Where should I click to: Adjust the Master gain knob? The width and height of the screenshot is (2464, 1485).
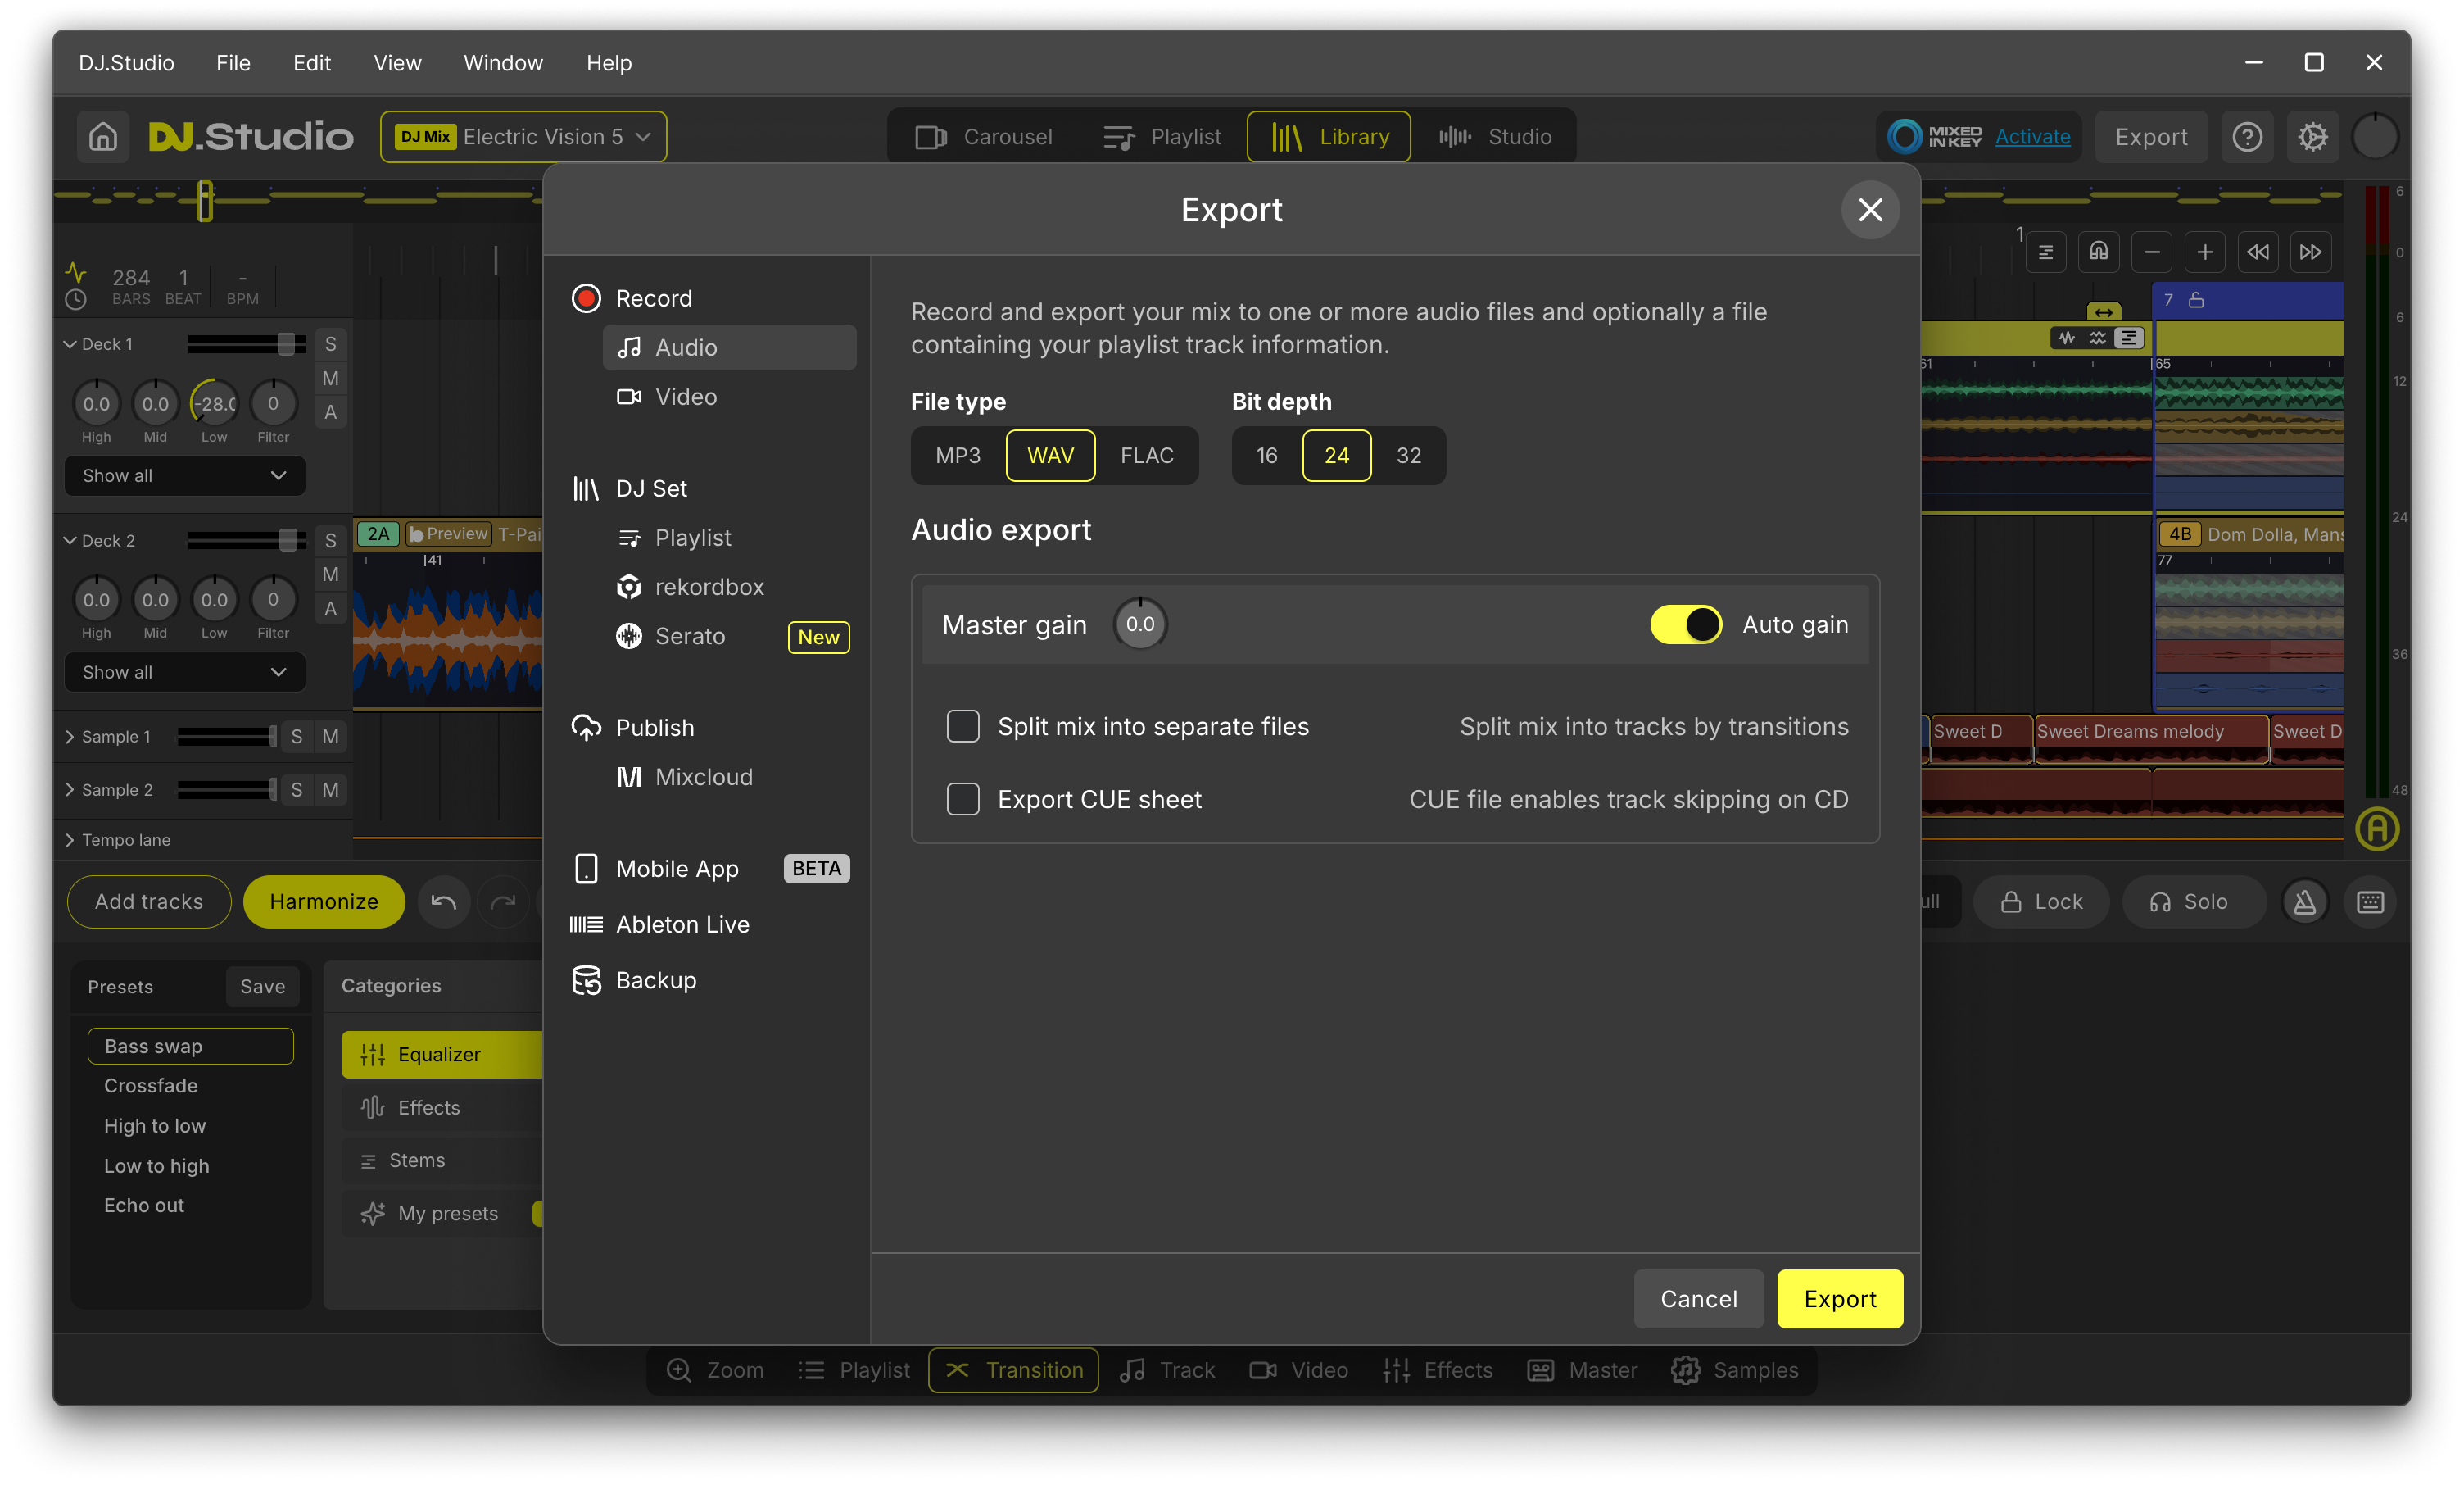pos(1140,624)
